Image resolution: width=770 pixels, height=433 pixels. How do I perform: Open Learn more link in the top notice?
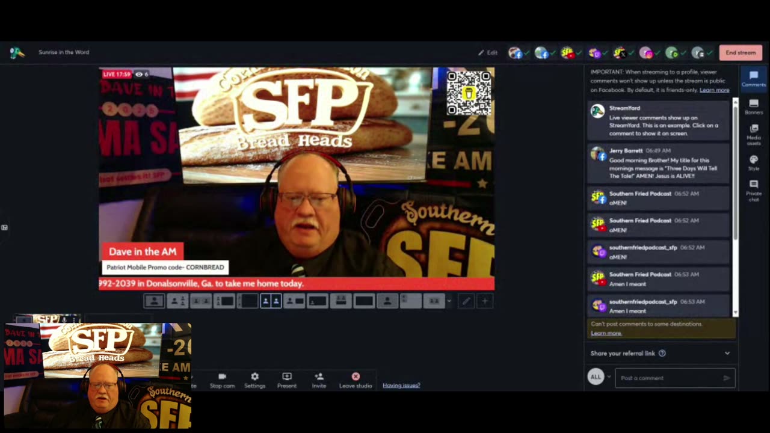(x=714, y=90)
